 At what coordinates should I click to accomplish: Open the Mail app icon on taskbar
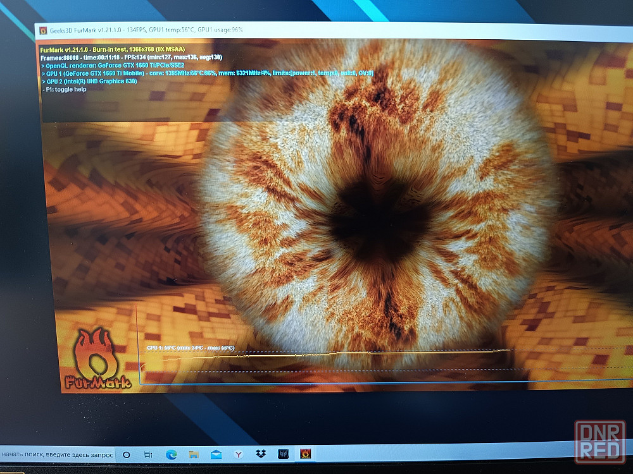click(x=216, y=454)
